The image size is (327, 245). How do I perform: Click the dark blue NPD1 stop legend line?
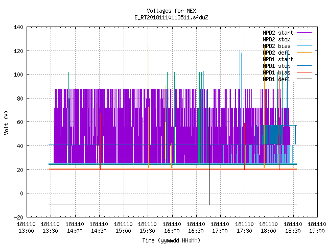coord(304,66)
